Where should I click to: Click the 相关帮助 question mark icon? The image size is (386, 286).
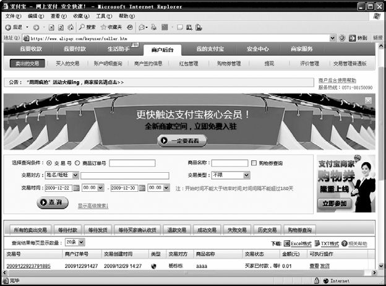coord(345,243)
